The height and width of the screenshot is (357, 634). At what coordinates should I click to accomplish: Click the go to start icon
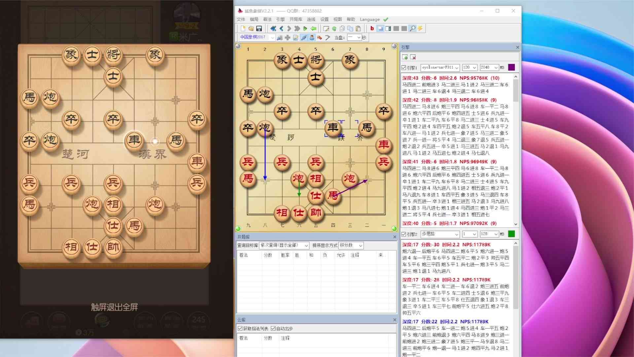pos(273,28)
